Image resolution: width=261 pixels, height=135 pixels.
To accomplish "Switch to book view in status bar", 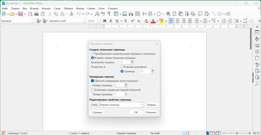I will (218, 133).
